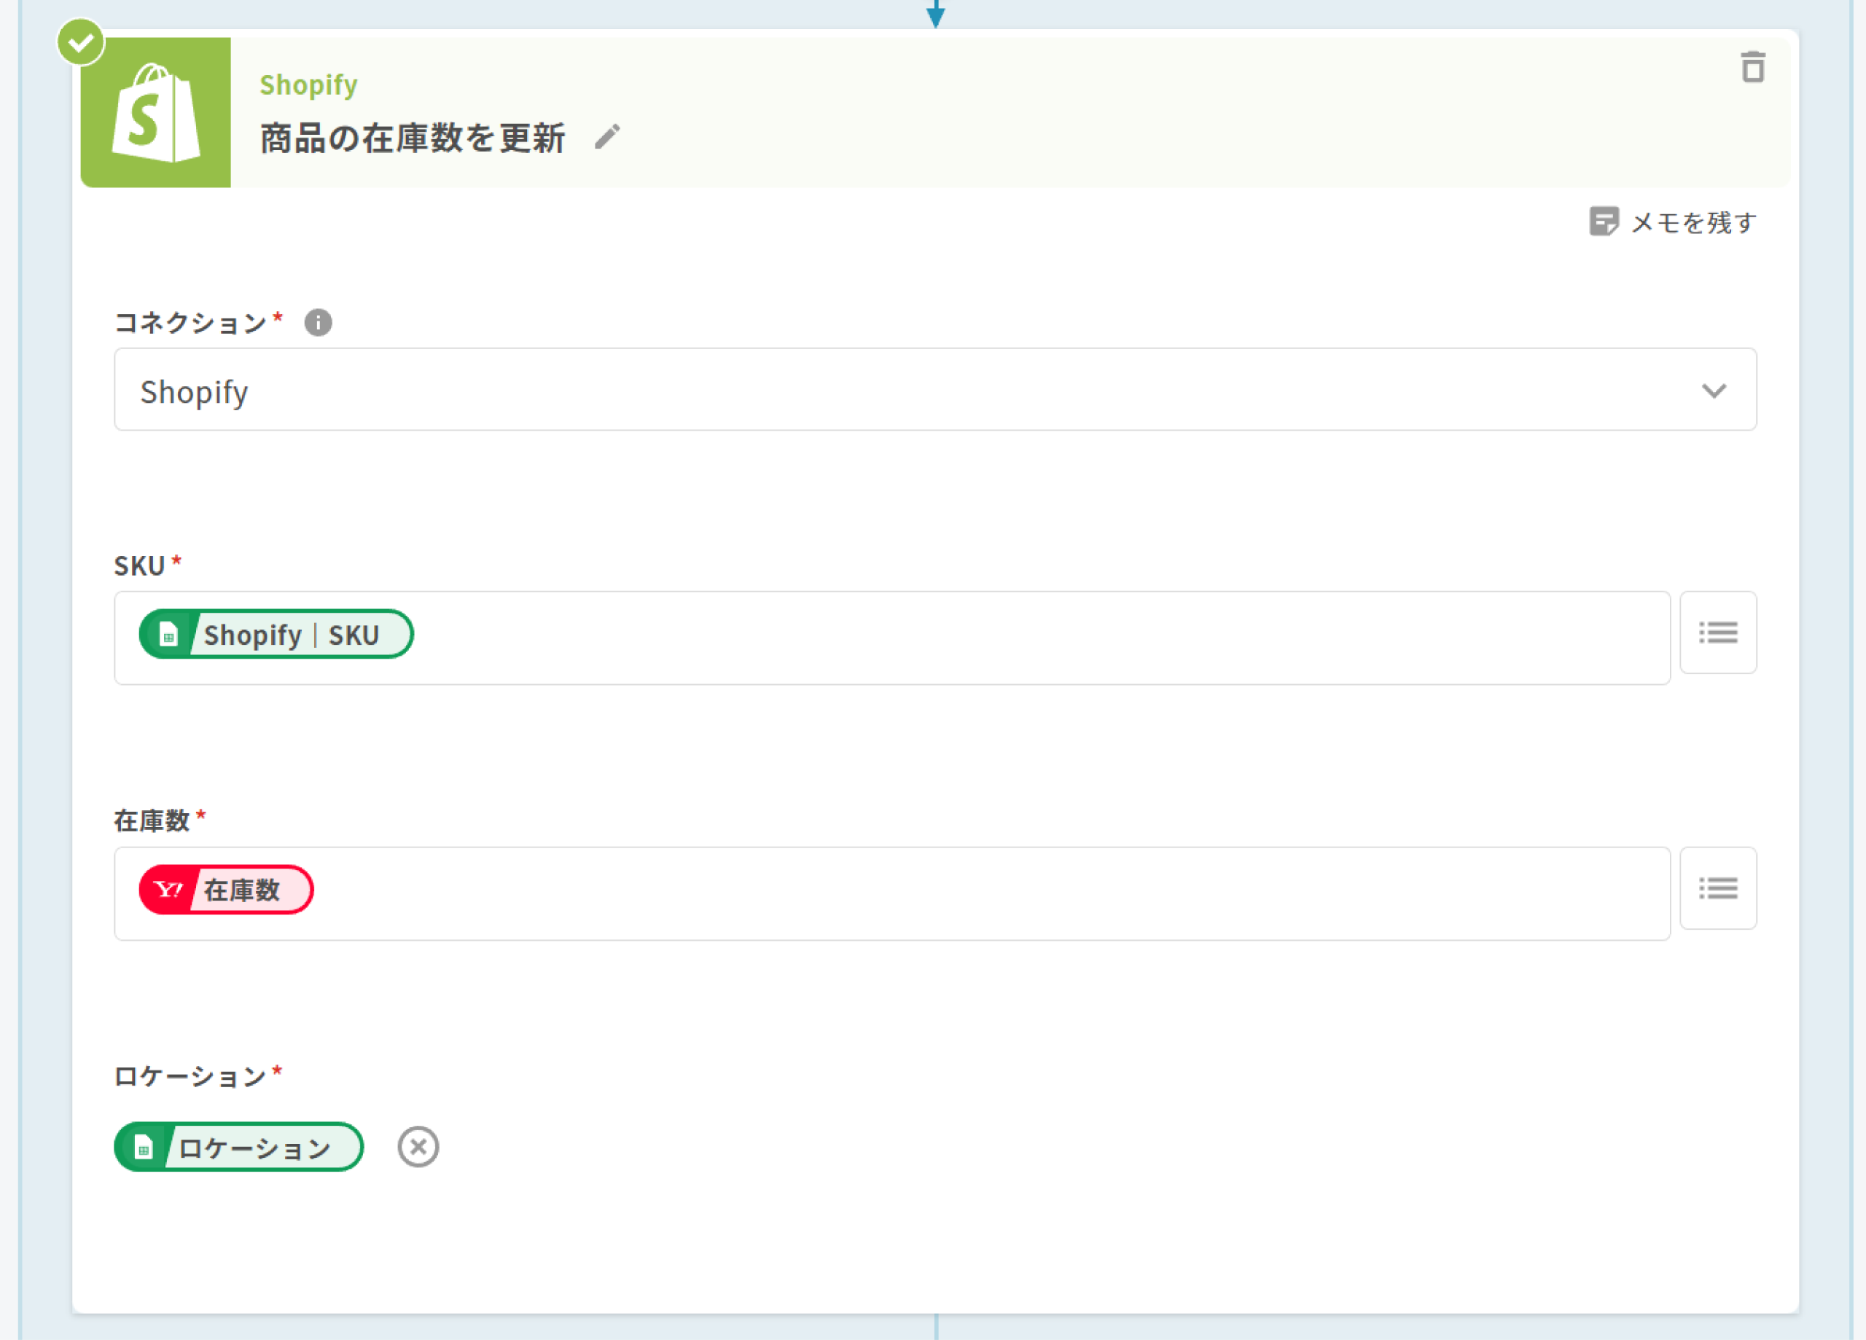Click the Shopify bag logo
Screen dimensions: 1866x1340
point(155,113)
